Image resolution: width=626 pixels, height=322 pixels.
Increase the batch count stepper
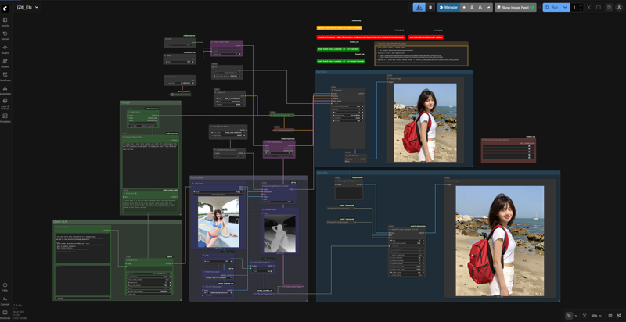tap(581, 5)
